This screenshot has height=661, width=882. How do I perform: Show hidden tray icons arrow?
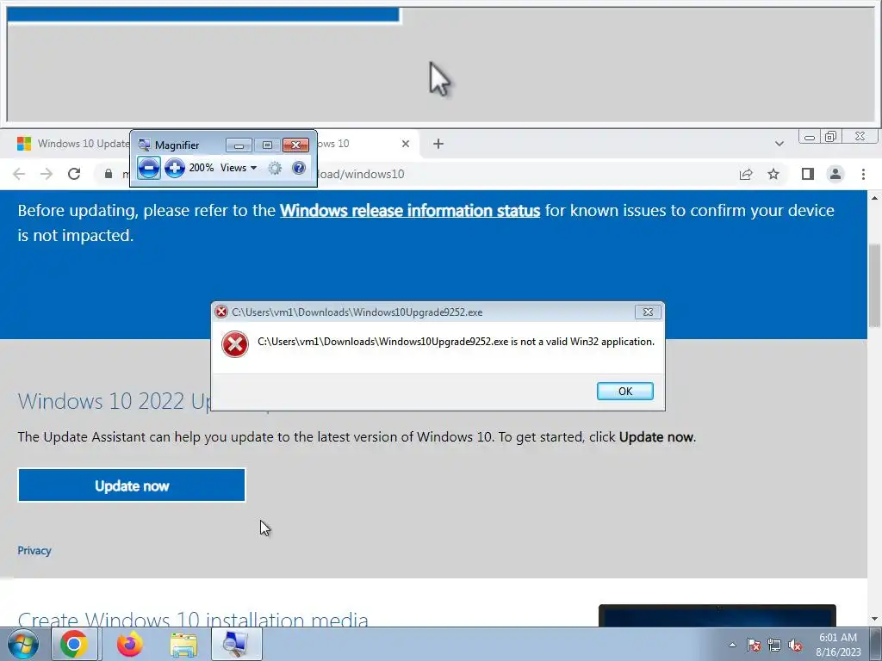732,646
